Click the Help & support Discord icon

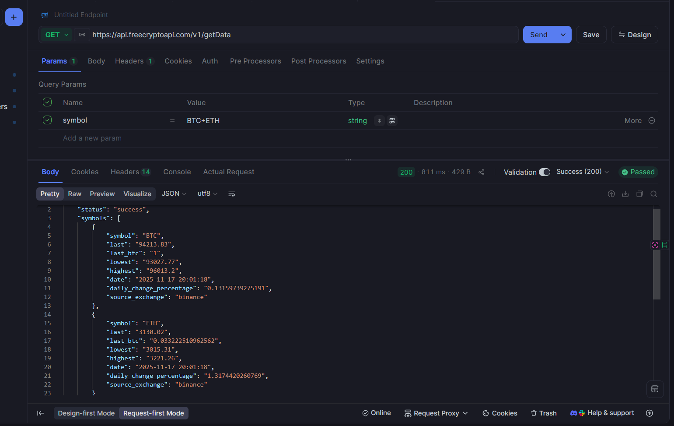[x=573, y=413]
